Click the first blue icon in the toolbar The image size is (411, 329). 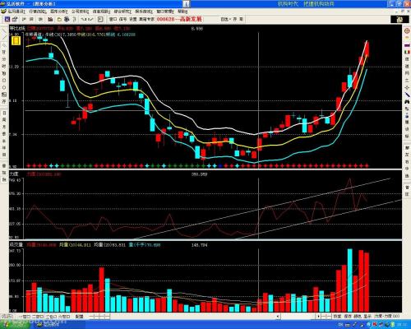click(x=7, y=20)
